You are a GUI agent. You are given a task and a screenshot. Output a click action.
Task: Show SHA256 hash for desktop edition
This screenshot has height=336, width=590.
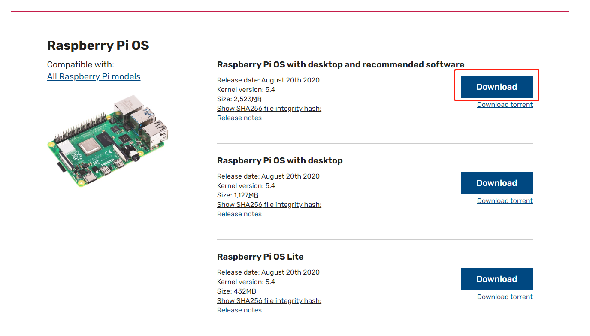pyautogui.click(x=269, y=205)
